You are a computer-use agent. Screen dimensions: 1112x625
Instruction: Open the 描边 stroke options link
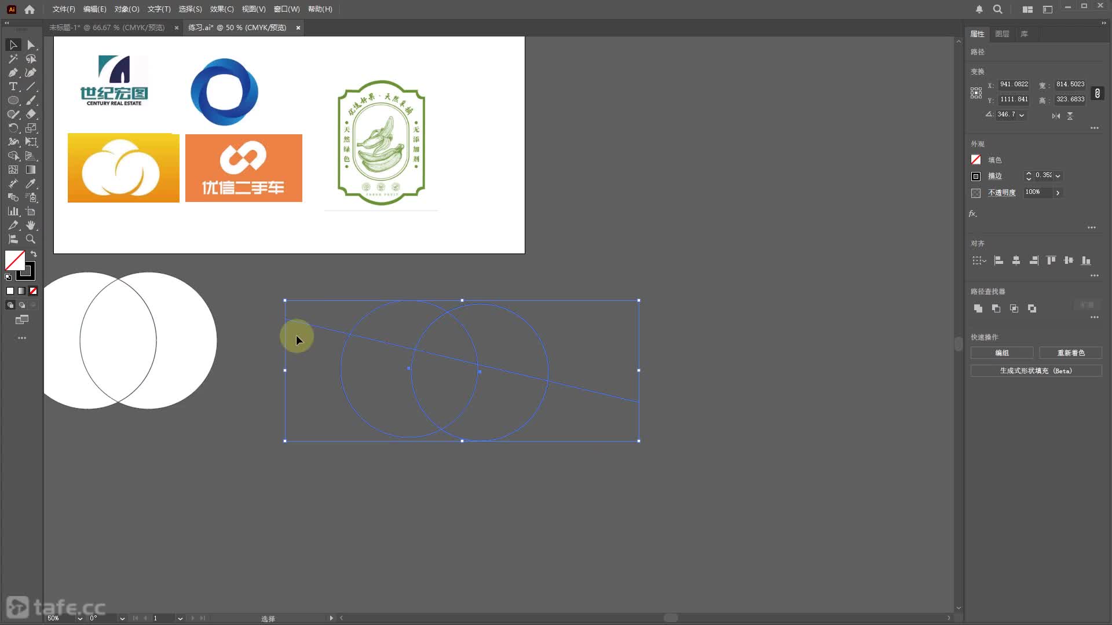click(995, 176)
